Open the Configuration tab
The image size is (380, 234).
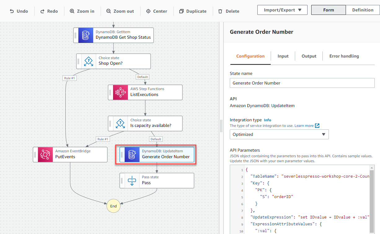click(x=250, y=56)
